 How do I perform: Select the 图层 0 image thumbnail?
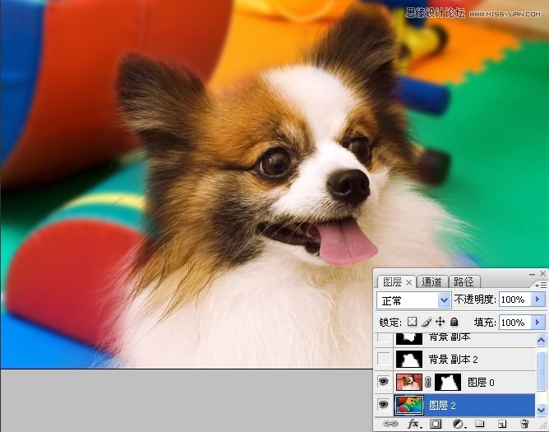pos(409,382)
